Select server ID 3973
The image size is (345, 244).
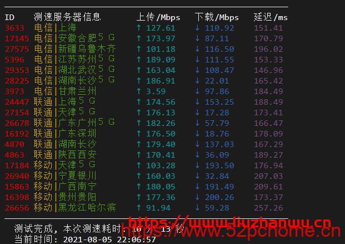coord(14,91)
